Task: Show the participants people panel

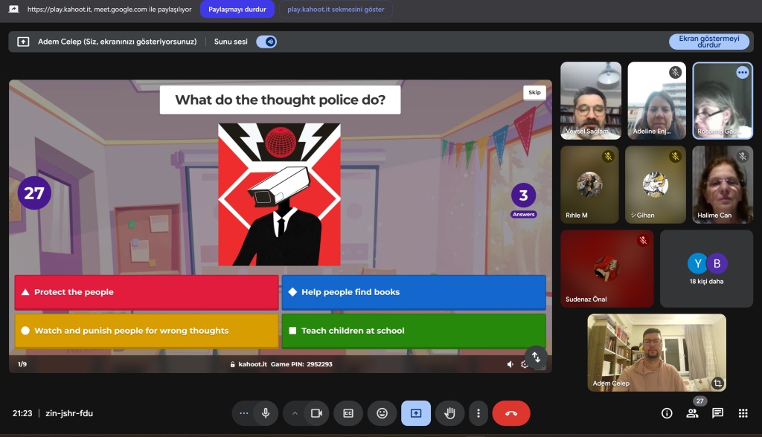Action: (x=692, y=413)
